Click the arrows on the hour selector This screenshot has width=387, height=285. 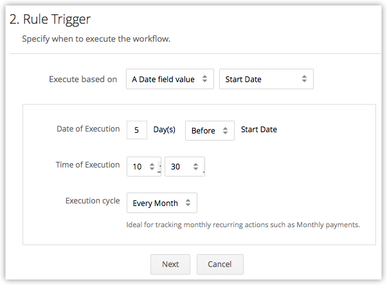[152, 167]
